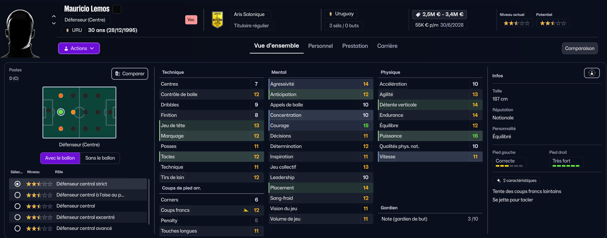Click the price tag transfer value badge
The image size is (607, 238).
pos(439,14)
